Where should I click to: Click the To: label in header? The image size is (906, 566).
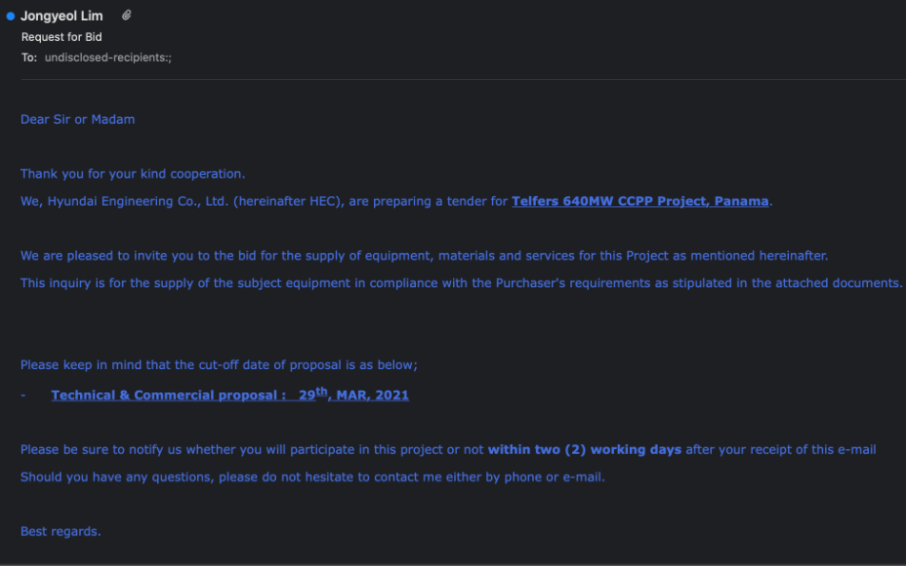click(29, 58)
